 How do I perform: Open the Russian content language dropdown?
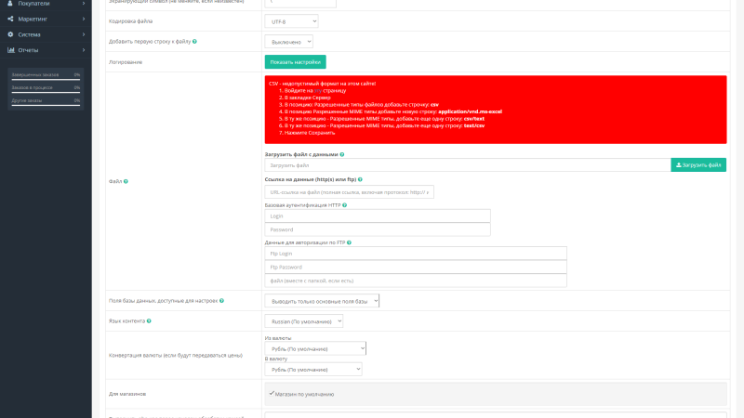click(304, 321)
